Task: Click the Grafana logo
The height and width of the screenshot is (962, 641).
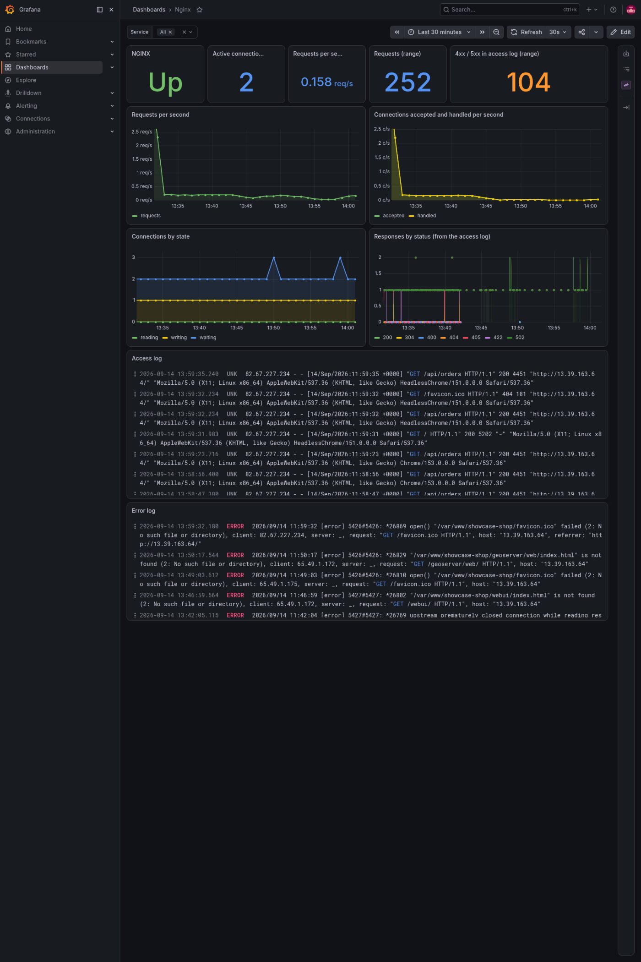Action: 10,10
